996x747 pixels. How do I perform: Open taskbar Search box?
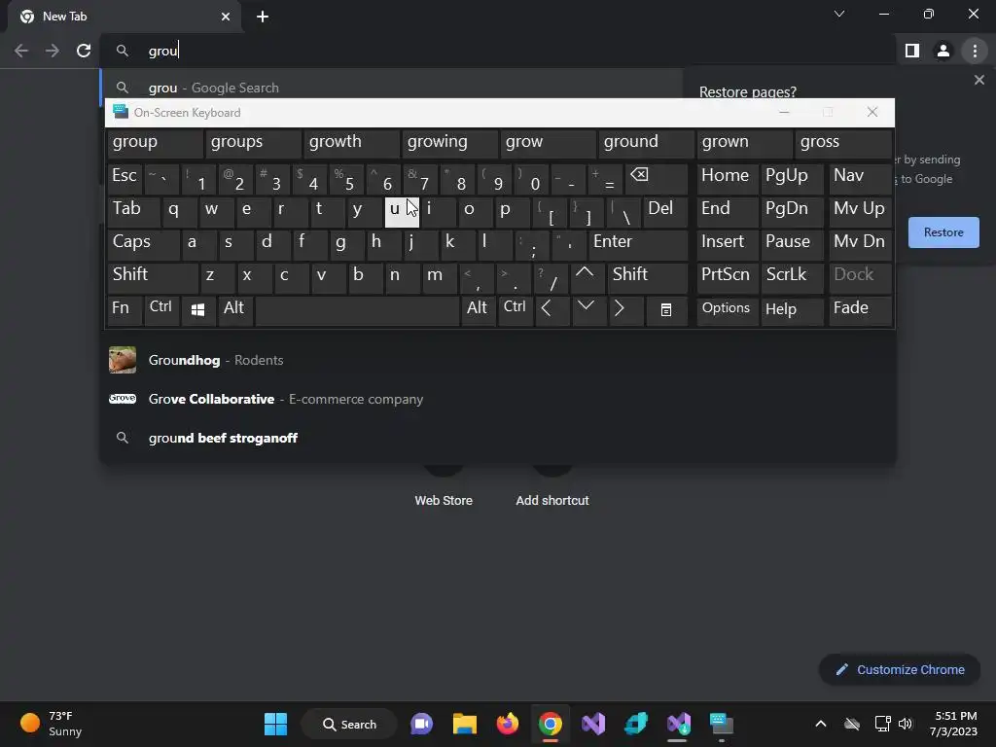point(349,724)
